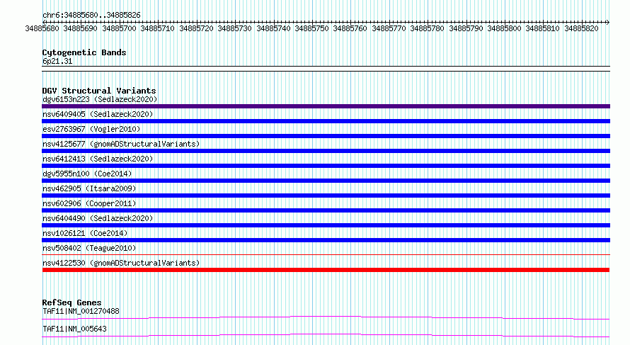The height and width of the screenshot is (345, 630).
Task: Click the blue bar under nsv6412413
Action: click(x=326, y=166)
